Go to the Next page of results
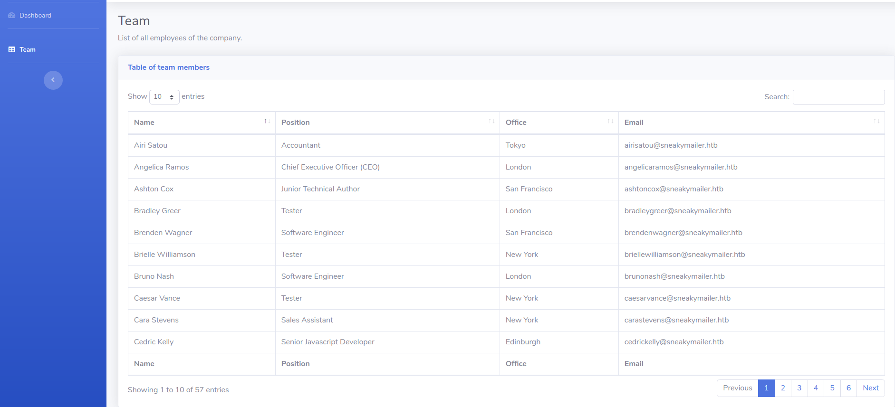 coord(870,388)
